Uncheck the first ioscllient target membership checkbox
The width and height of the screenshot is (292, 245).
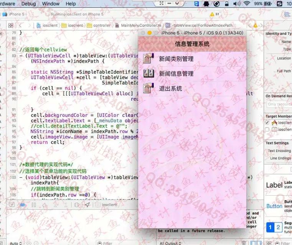tap(267, 122)
